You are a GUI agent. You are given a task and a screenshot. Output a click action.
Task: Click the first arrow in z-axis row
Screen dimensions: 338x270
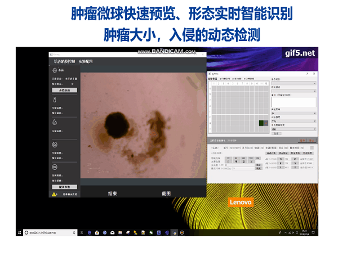tap(281, 167)
